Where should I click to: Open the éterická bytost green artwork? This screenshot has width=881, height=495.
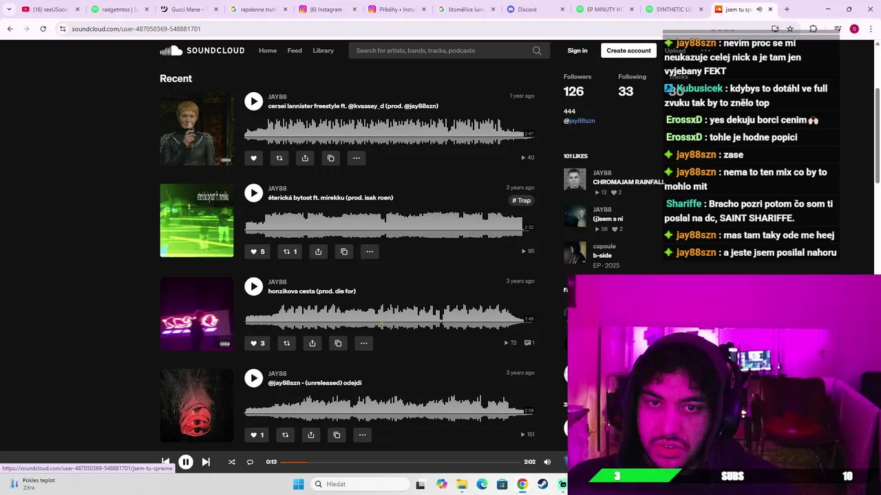pyautogui.click(x=197, y=220)
